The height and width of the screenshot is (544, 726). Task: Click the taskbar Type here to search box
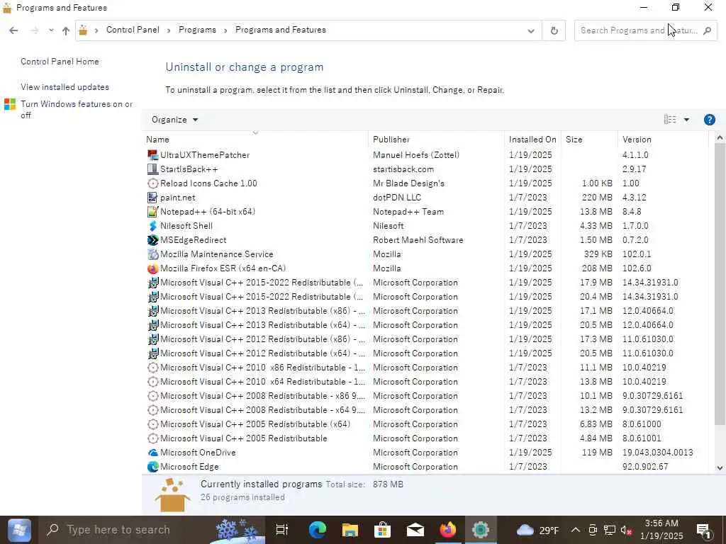pos(150,530)
